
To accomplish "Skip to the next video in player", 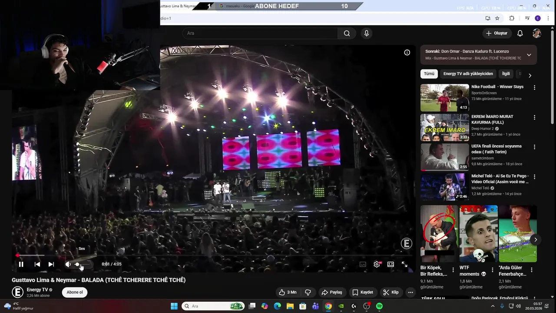I will coord(51,264).
